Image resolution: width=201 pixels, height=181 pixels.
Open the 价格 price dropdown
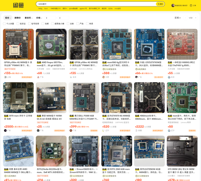click(x=39, y=18)
